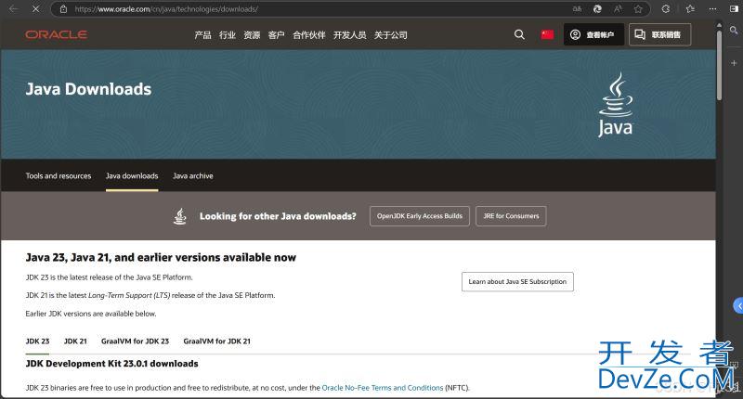The width and height of the screenshot is (743, 399).
Task: Open the 产品 menu
Action: [202, 35]
